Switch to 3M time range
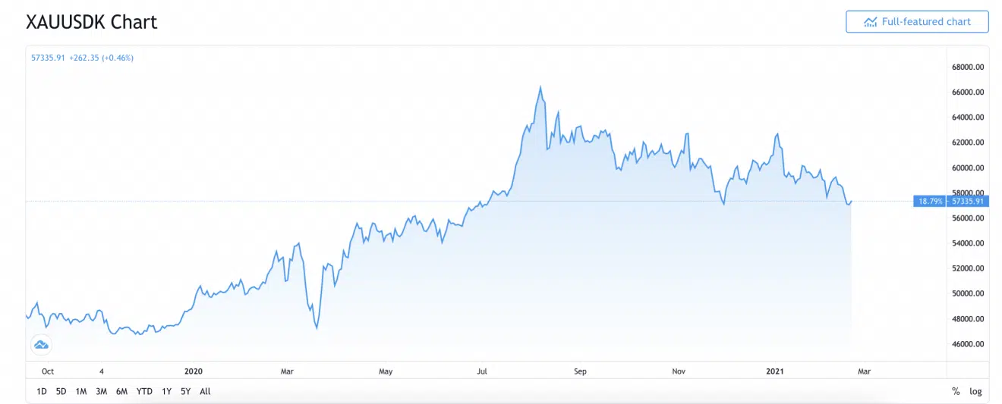The width and height of the screenshot is (1002, 404). click(x=101, y=392)
